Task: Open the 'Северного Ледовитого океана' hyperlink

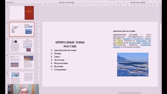Action: point(136,39)
